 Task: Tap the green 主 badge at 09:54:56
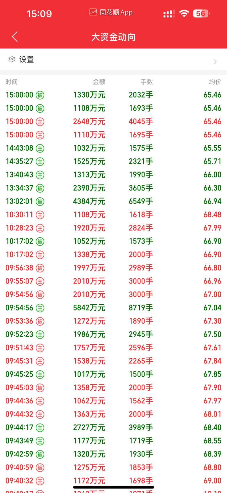(40, 308)
